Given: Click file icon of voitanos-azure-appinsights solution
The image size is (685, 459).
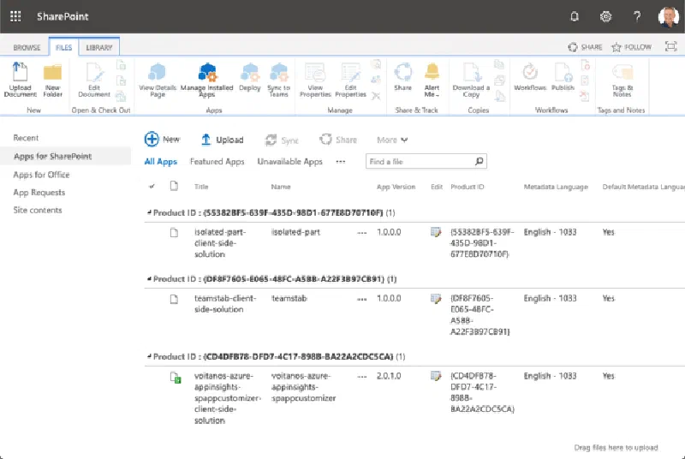Looking at the screenshot, I should [x=176, y=378].
